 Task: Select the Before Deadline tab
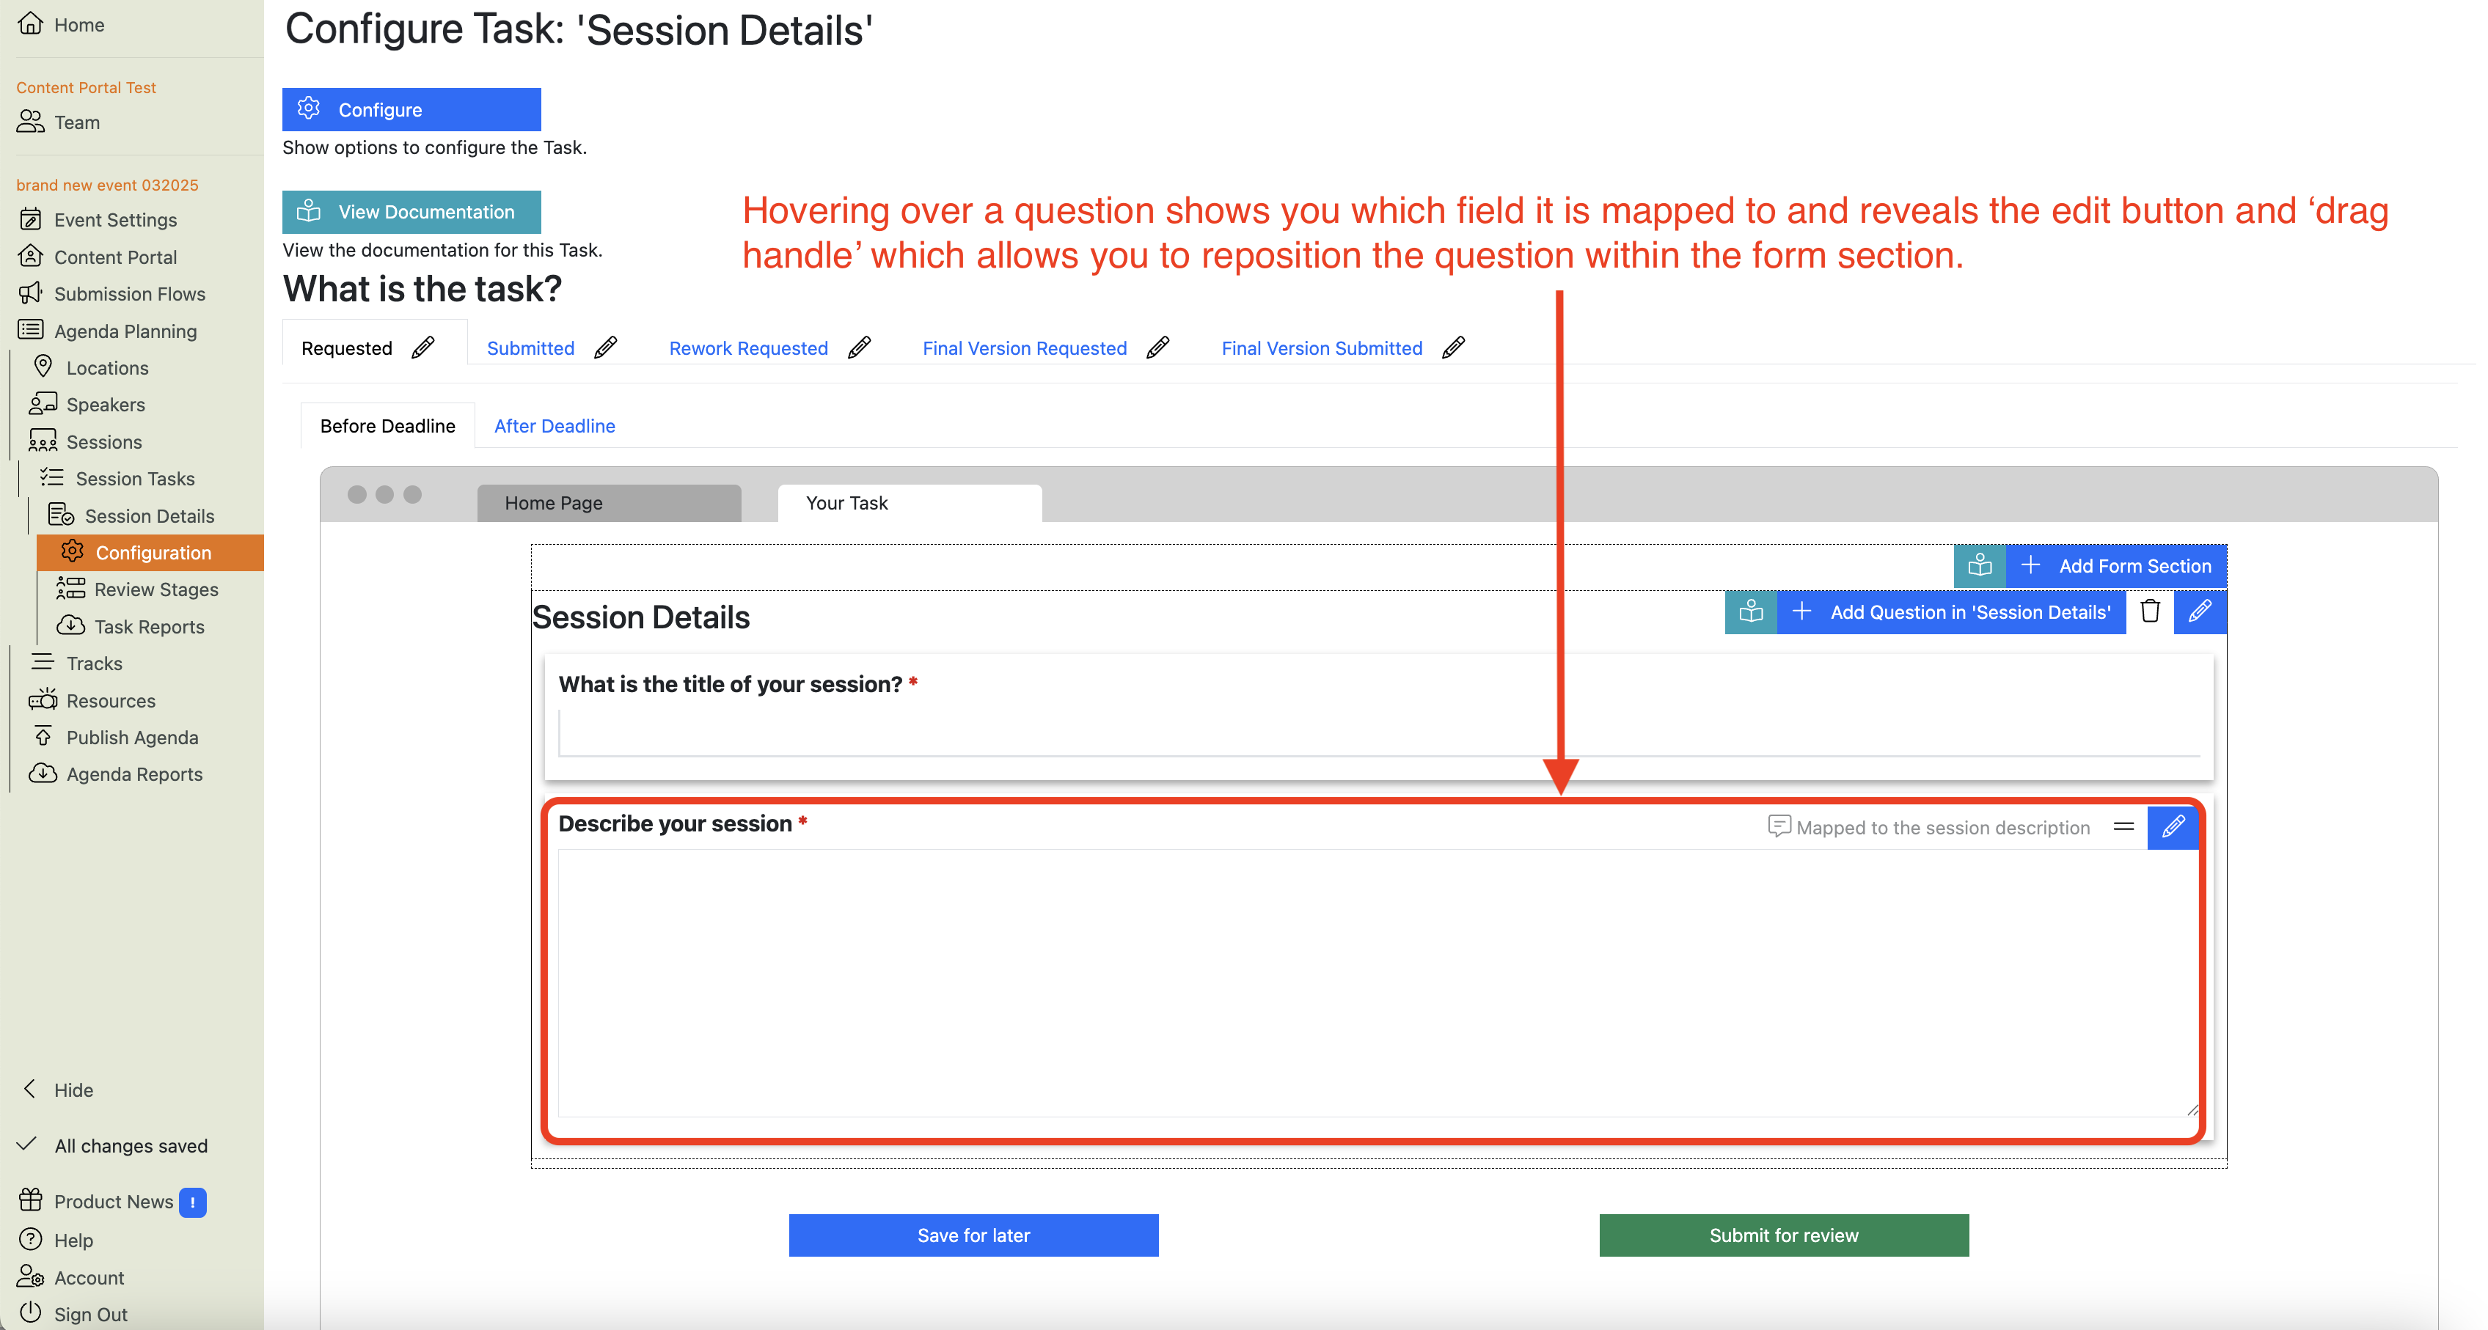[387, 426]
